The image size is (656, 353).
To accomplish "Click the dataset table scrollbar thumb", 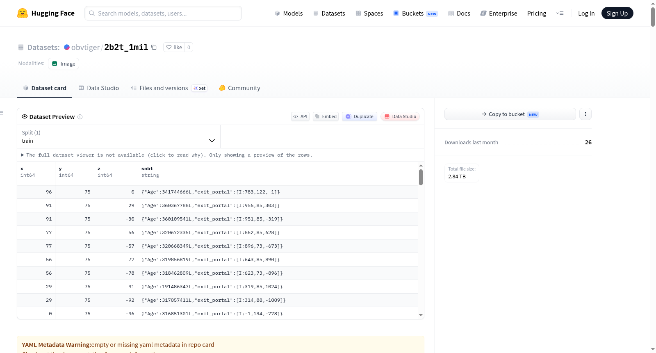I will point(421,177).
